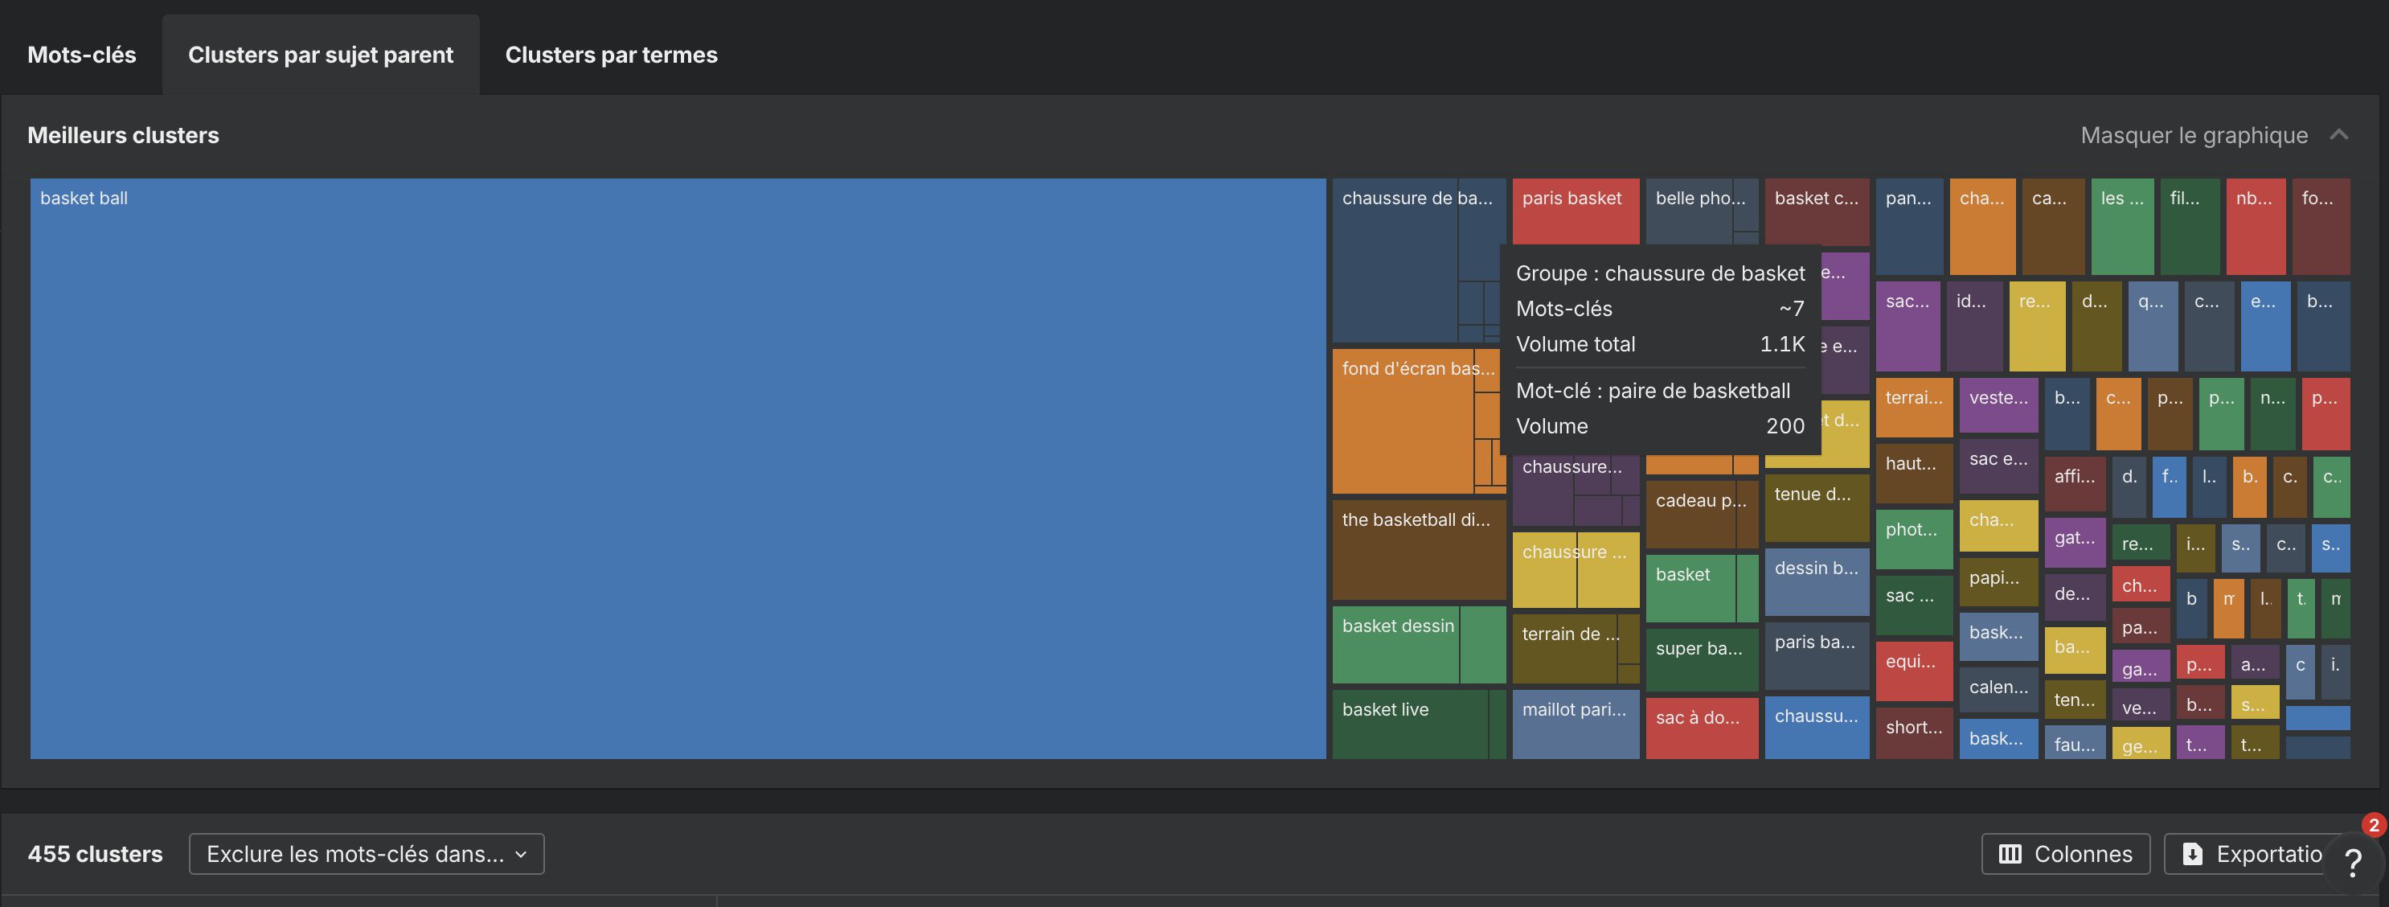Switch to the Mots-clés tab
This screenshot has height=907, width=2389.
point(80,54)
